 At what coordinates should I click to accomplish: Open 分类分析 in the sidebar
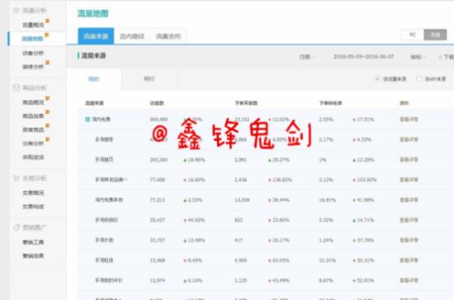33,143
